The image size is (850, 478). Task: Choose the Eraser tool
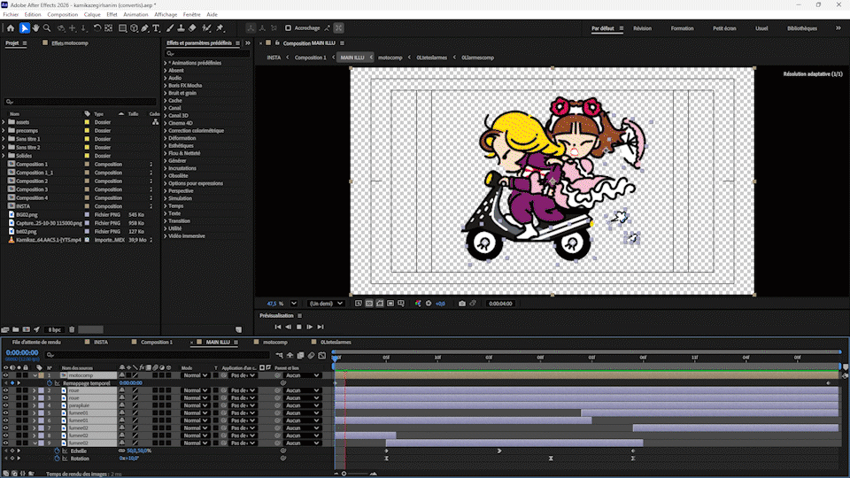tap(192, 28)
